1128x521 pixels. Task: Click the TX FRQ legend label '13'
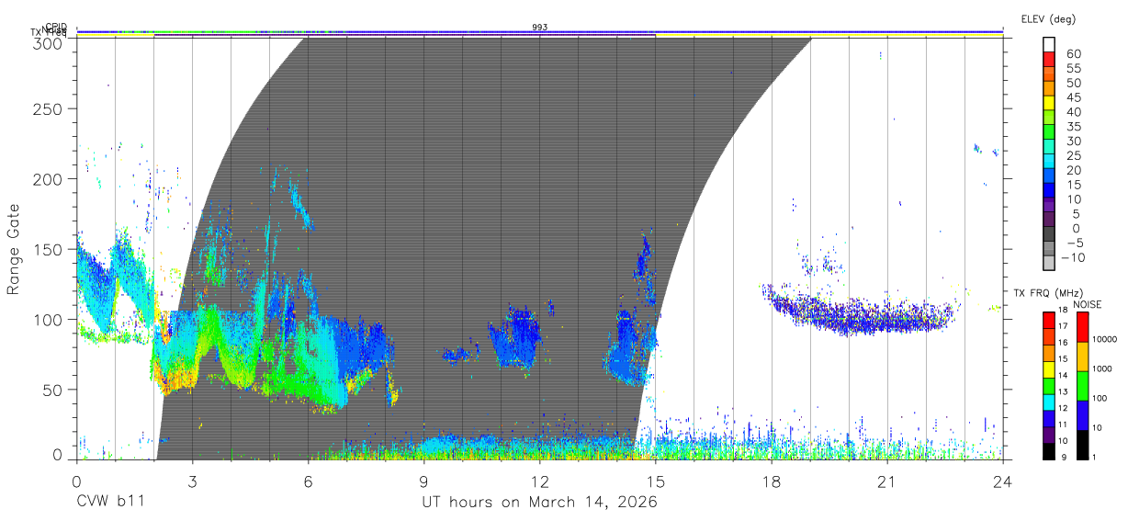(1063, 391)
